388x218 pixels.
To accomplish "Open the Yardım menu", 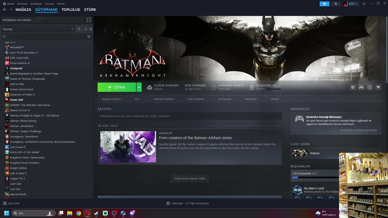I will tap(61, 4).
